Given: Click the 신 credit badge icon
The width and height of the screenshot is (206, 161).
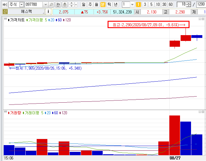Looking at the screenshot, I should click(5, 12).
